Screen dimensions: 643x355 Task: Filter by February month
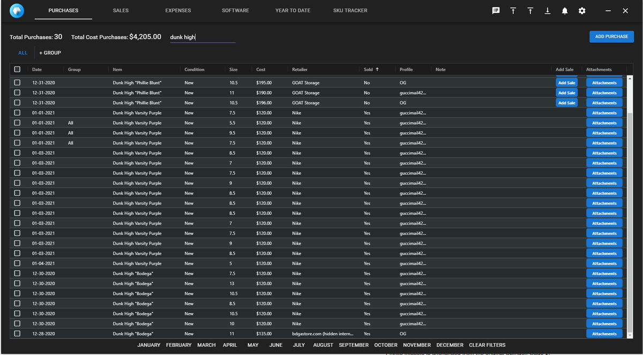[179, 345]
